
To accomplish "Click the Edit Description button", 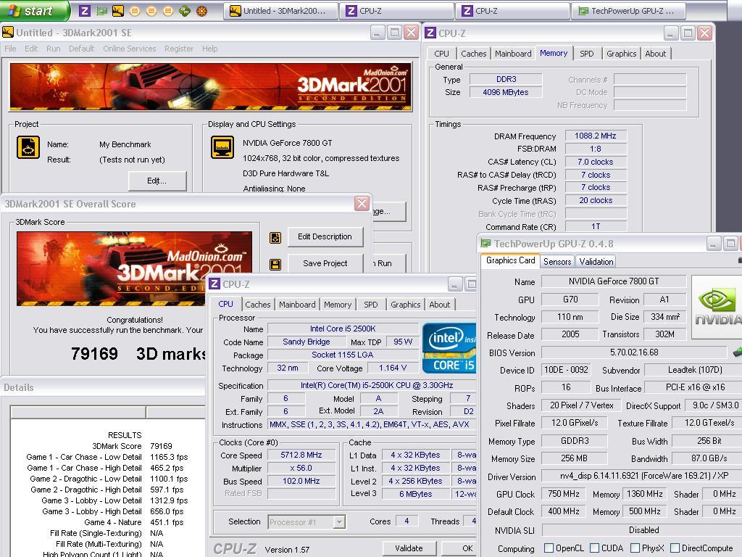I will (x=325, y=236).
